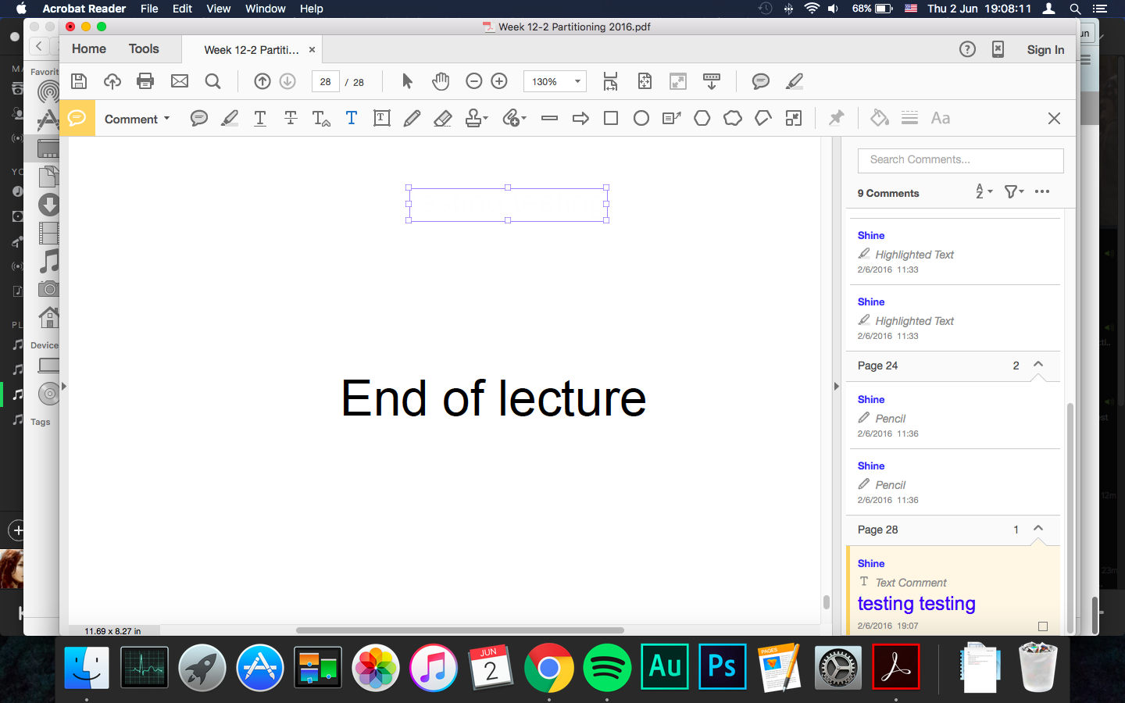Collapse the Page 28 comment group
Screen dimensions: 1125x703
point(1038,529)
